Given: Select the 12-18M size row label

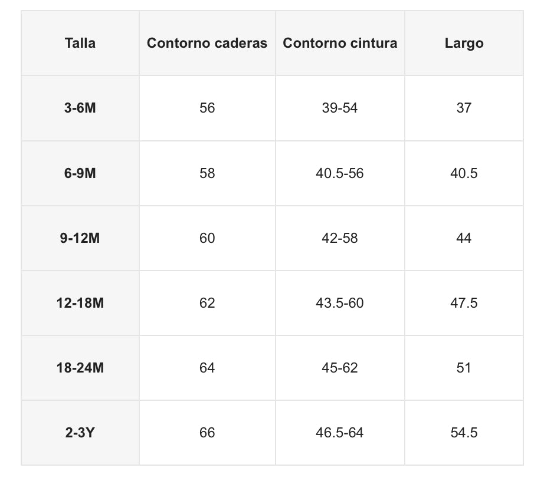Looking at the screenshot, I should [x=80, y=303].
